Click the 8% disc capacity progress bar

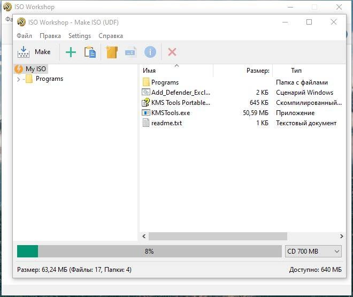click(149, 252)
